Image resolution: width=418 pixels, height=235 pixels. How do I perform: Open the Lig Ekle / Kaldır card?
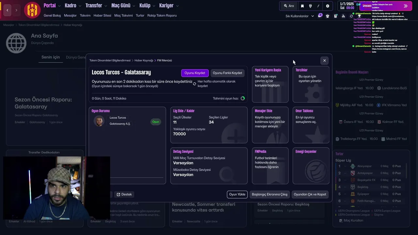209,125
